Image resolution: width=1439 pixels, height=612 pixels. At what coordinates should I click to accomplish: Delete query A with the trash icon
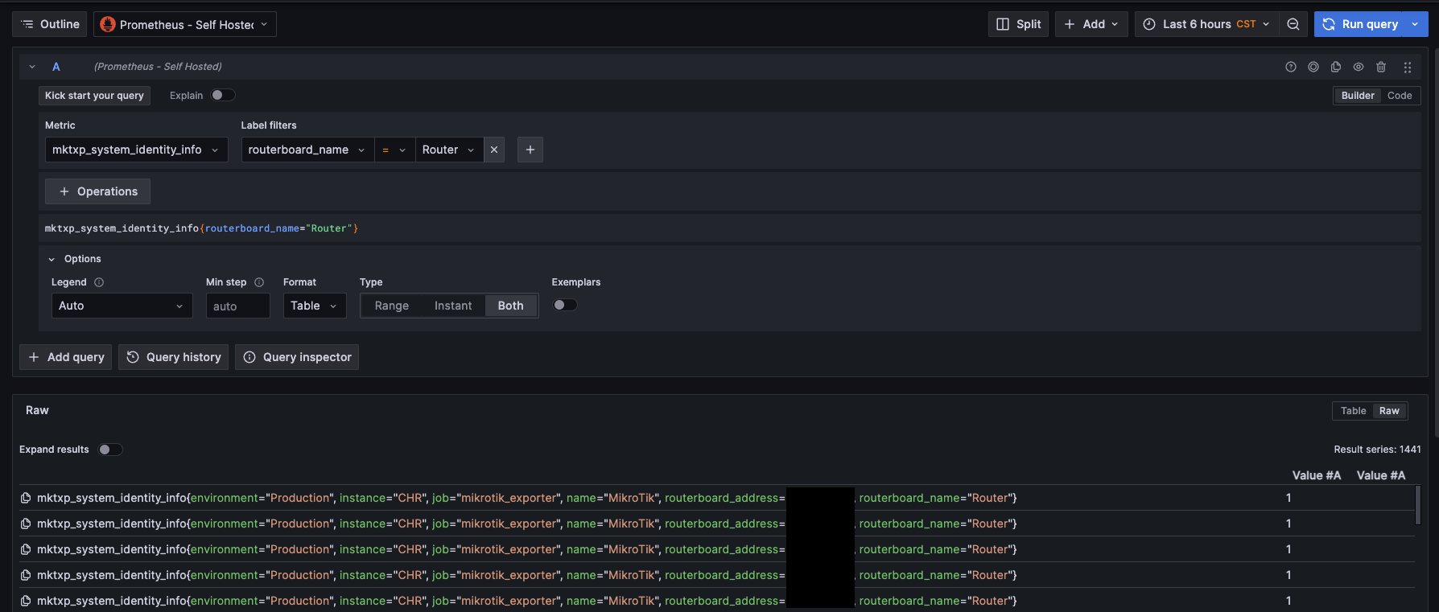point(1381,67)
